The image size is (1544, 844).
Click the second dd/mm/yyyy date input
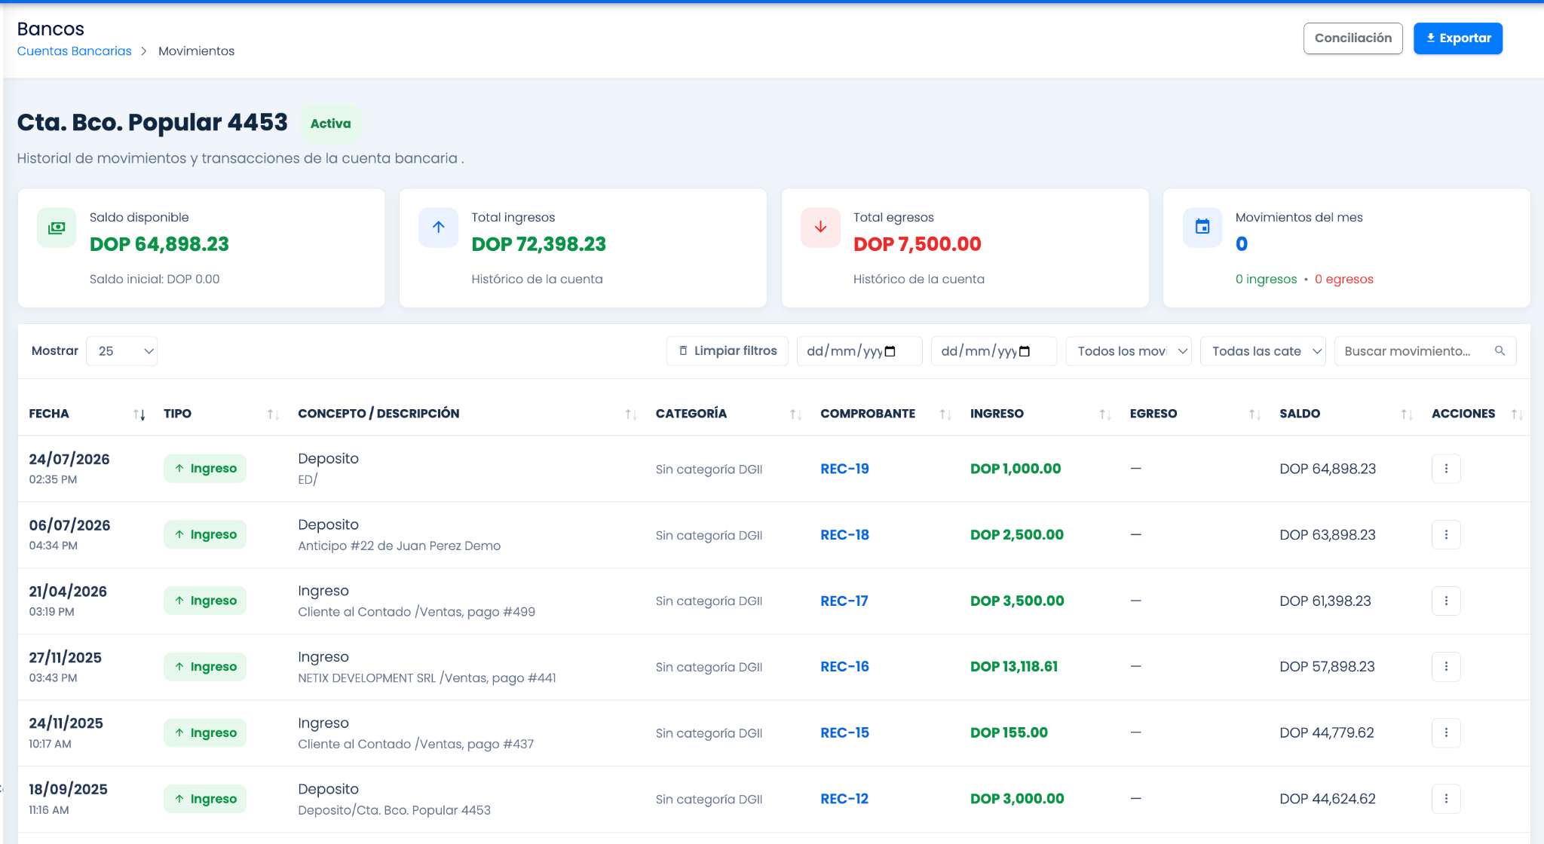click(994, 351)
